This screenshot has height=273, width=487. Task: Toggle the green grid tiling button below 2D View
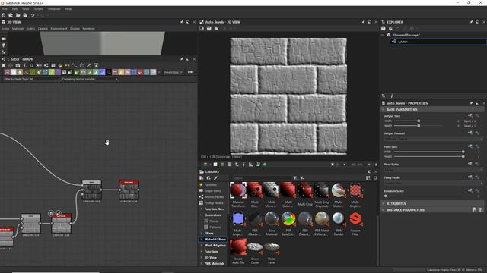222,165
